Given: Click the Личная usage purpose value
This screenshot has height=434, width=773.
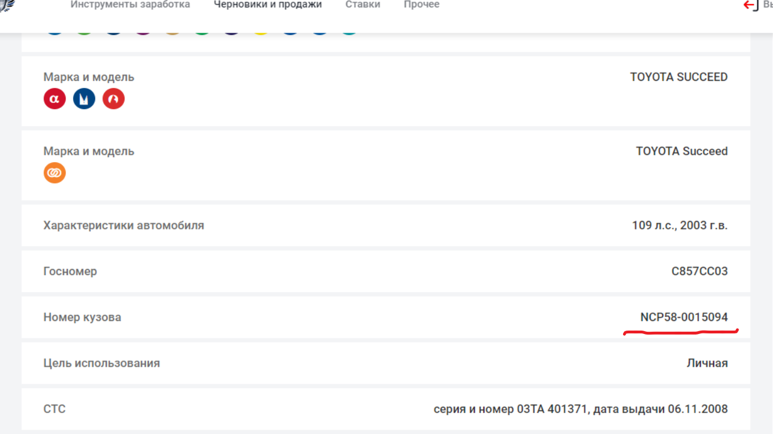Looking at the screenshot, I should [707, 363].
